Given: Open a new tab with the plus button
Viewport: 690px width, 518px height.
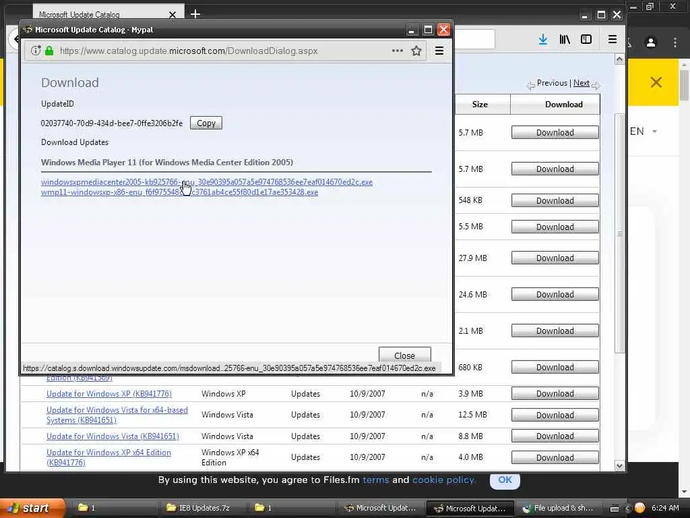Looking at the screenshot, I should pos(195,14).
